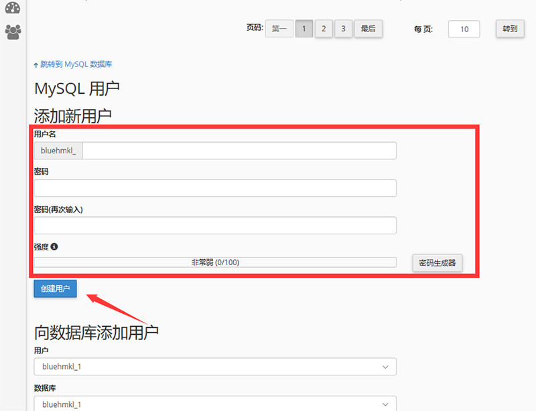This screenshot has width=536, height=411.
Task: Click the 密码(再次输入) label
Action: 58,210
